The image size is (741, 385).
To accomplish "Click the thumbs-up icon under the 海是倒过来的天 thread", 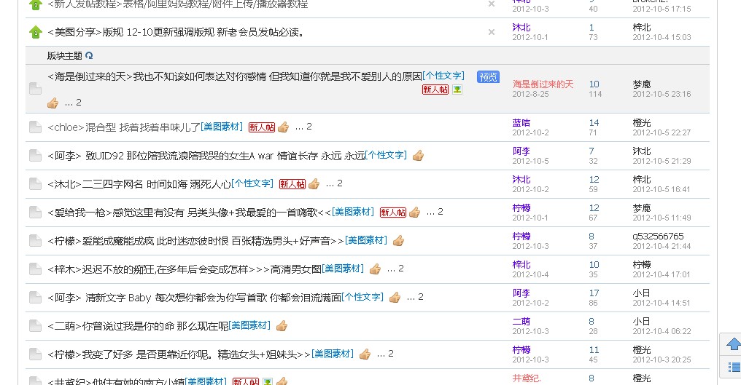I will 53,103.
